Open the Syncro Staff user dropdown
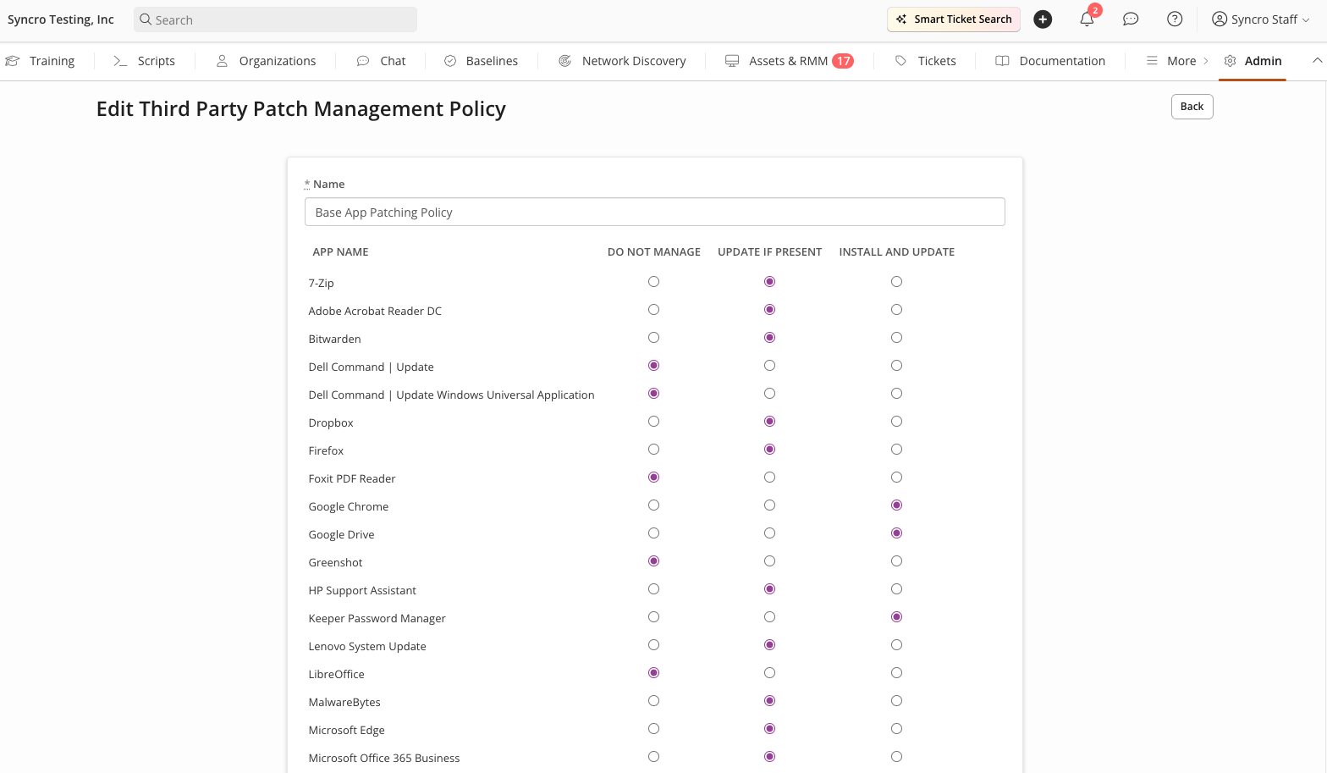This screenshot has width=1327, height=773. [x=1260, y=19]
